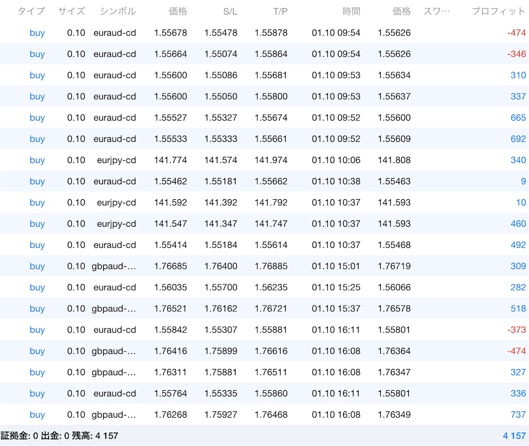This screenshot has height=446, width=529.
Task: Click close price 141.808
Action: [x=394, y=160]
